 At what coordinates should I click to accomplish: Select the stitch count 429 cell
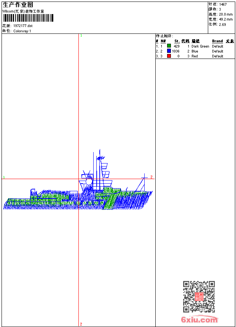coord(177,46)
